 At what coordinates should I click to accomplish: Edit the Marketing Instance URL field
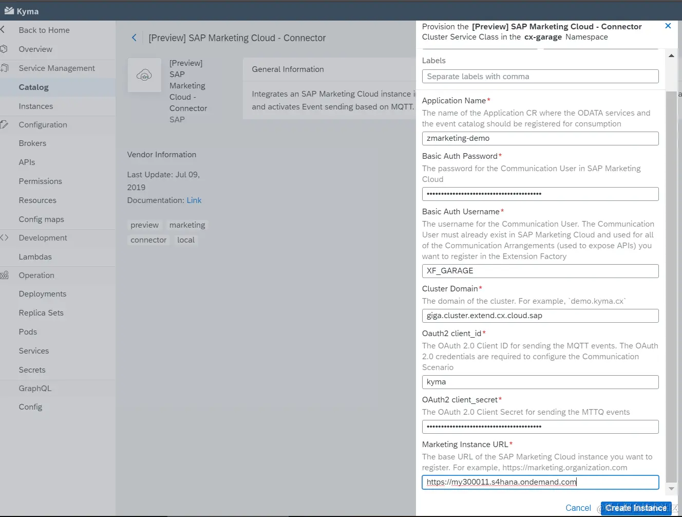pyautogui.click(x=540, y=482)
